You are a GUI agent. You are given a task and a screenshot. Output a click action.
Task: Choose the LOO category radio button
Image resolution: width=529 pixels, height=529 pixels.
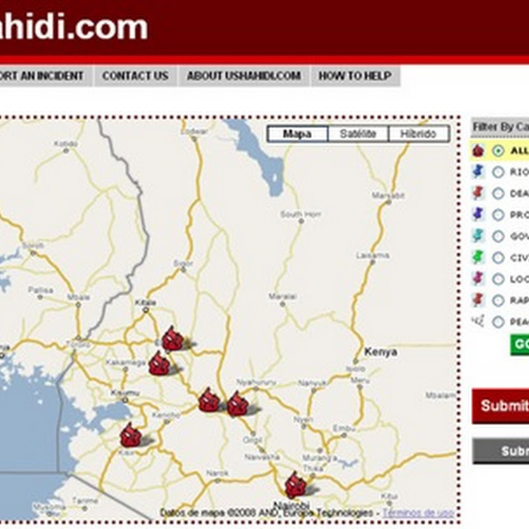[498, 279]
